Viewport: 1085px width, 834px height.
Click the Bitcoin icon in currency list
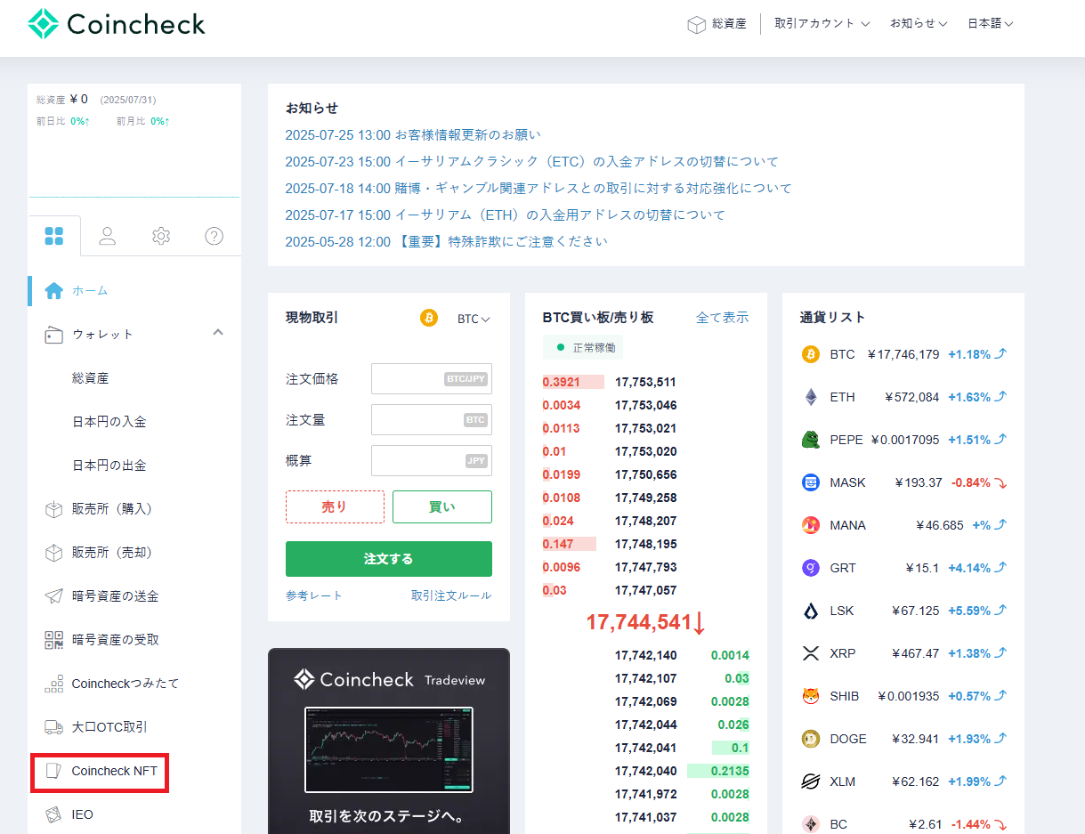810,354
